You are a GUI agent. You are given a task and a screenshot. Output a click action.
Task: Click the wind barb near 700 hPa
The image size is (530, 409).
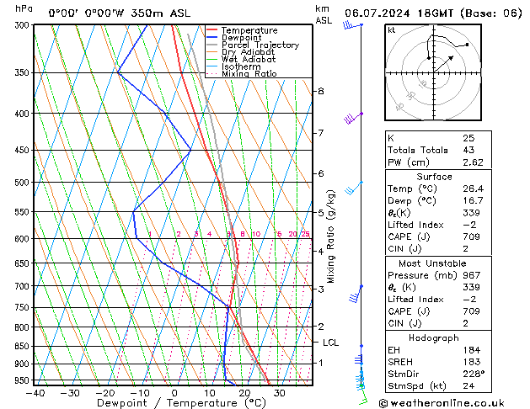[356, 295]
